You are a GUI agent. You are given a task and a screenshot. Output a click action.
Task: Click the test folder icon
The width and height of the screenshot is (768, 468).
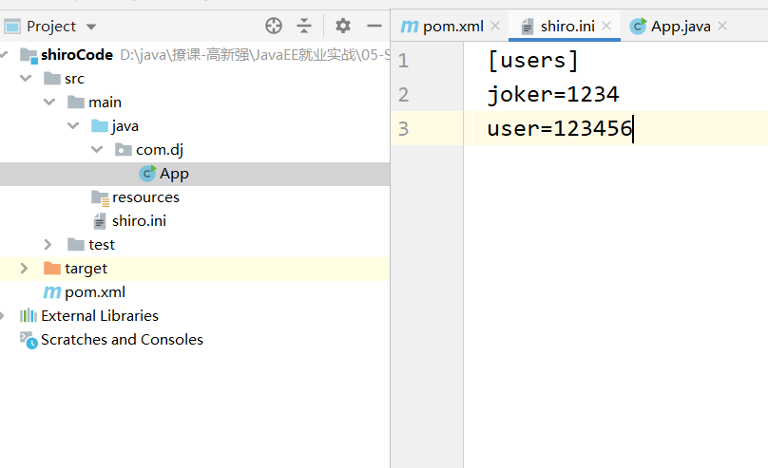coord(76,244)
